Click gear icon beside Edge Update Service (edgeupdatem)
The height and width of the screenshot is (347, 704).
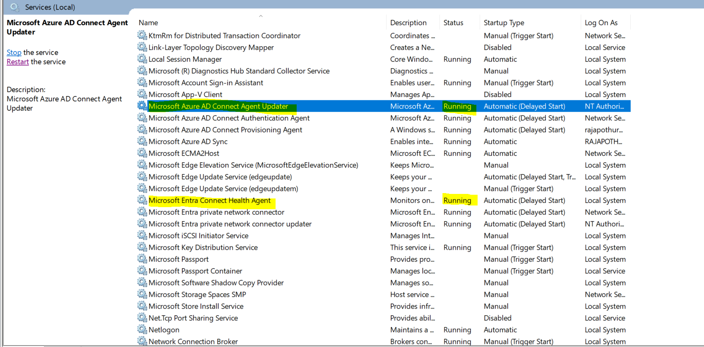tap(142, 188)
